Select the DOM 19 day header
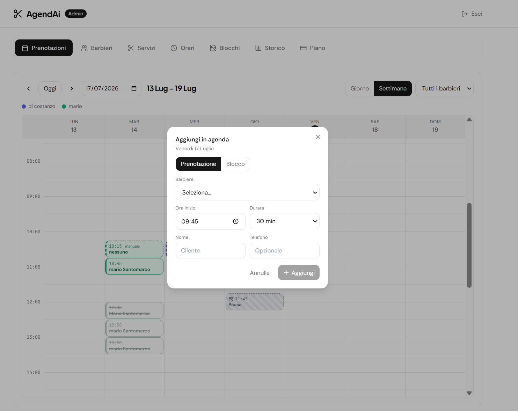Screen dimensions: 518x411 tap(435, 126)
